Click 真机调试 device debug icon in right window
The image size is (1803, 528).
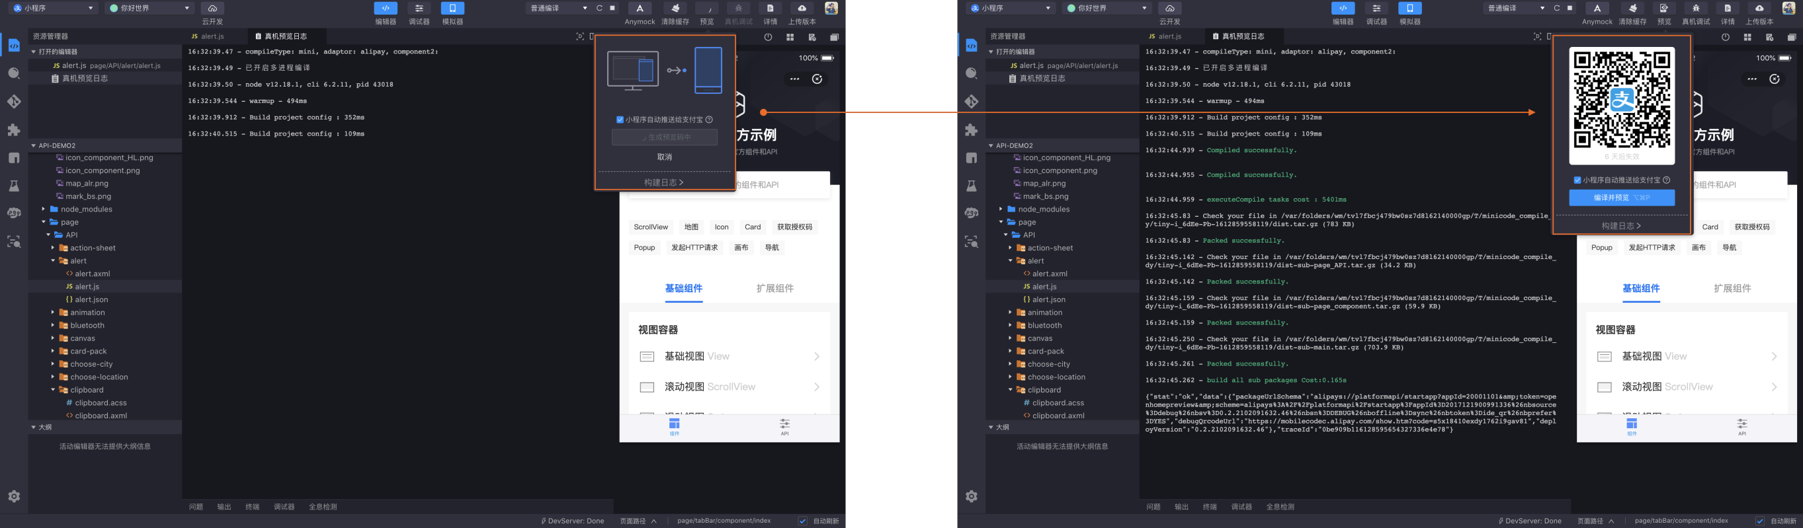point(1696,9)
